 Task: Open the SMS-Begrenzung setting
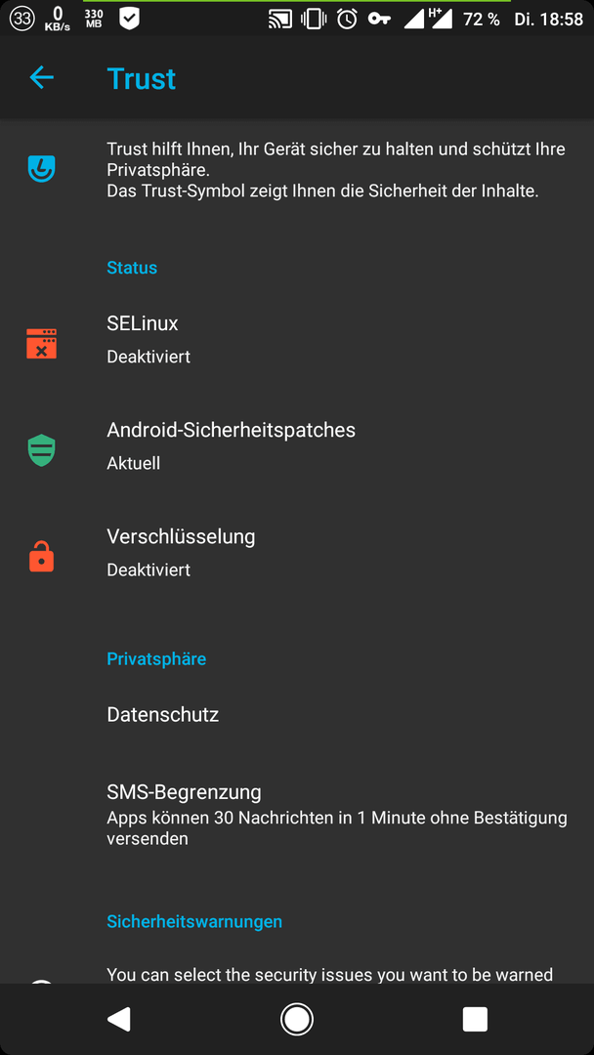(x=297, y=814)
